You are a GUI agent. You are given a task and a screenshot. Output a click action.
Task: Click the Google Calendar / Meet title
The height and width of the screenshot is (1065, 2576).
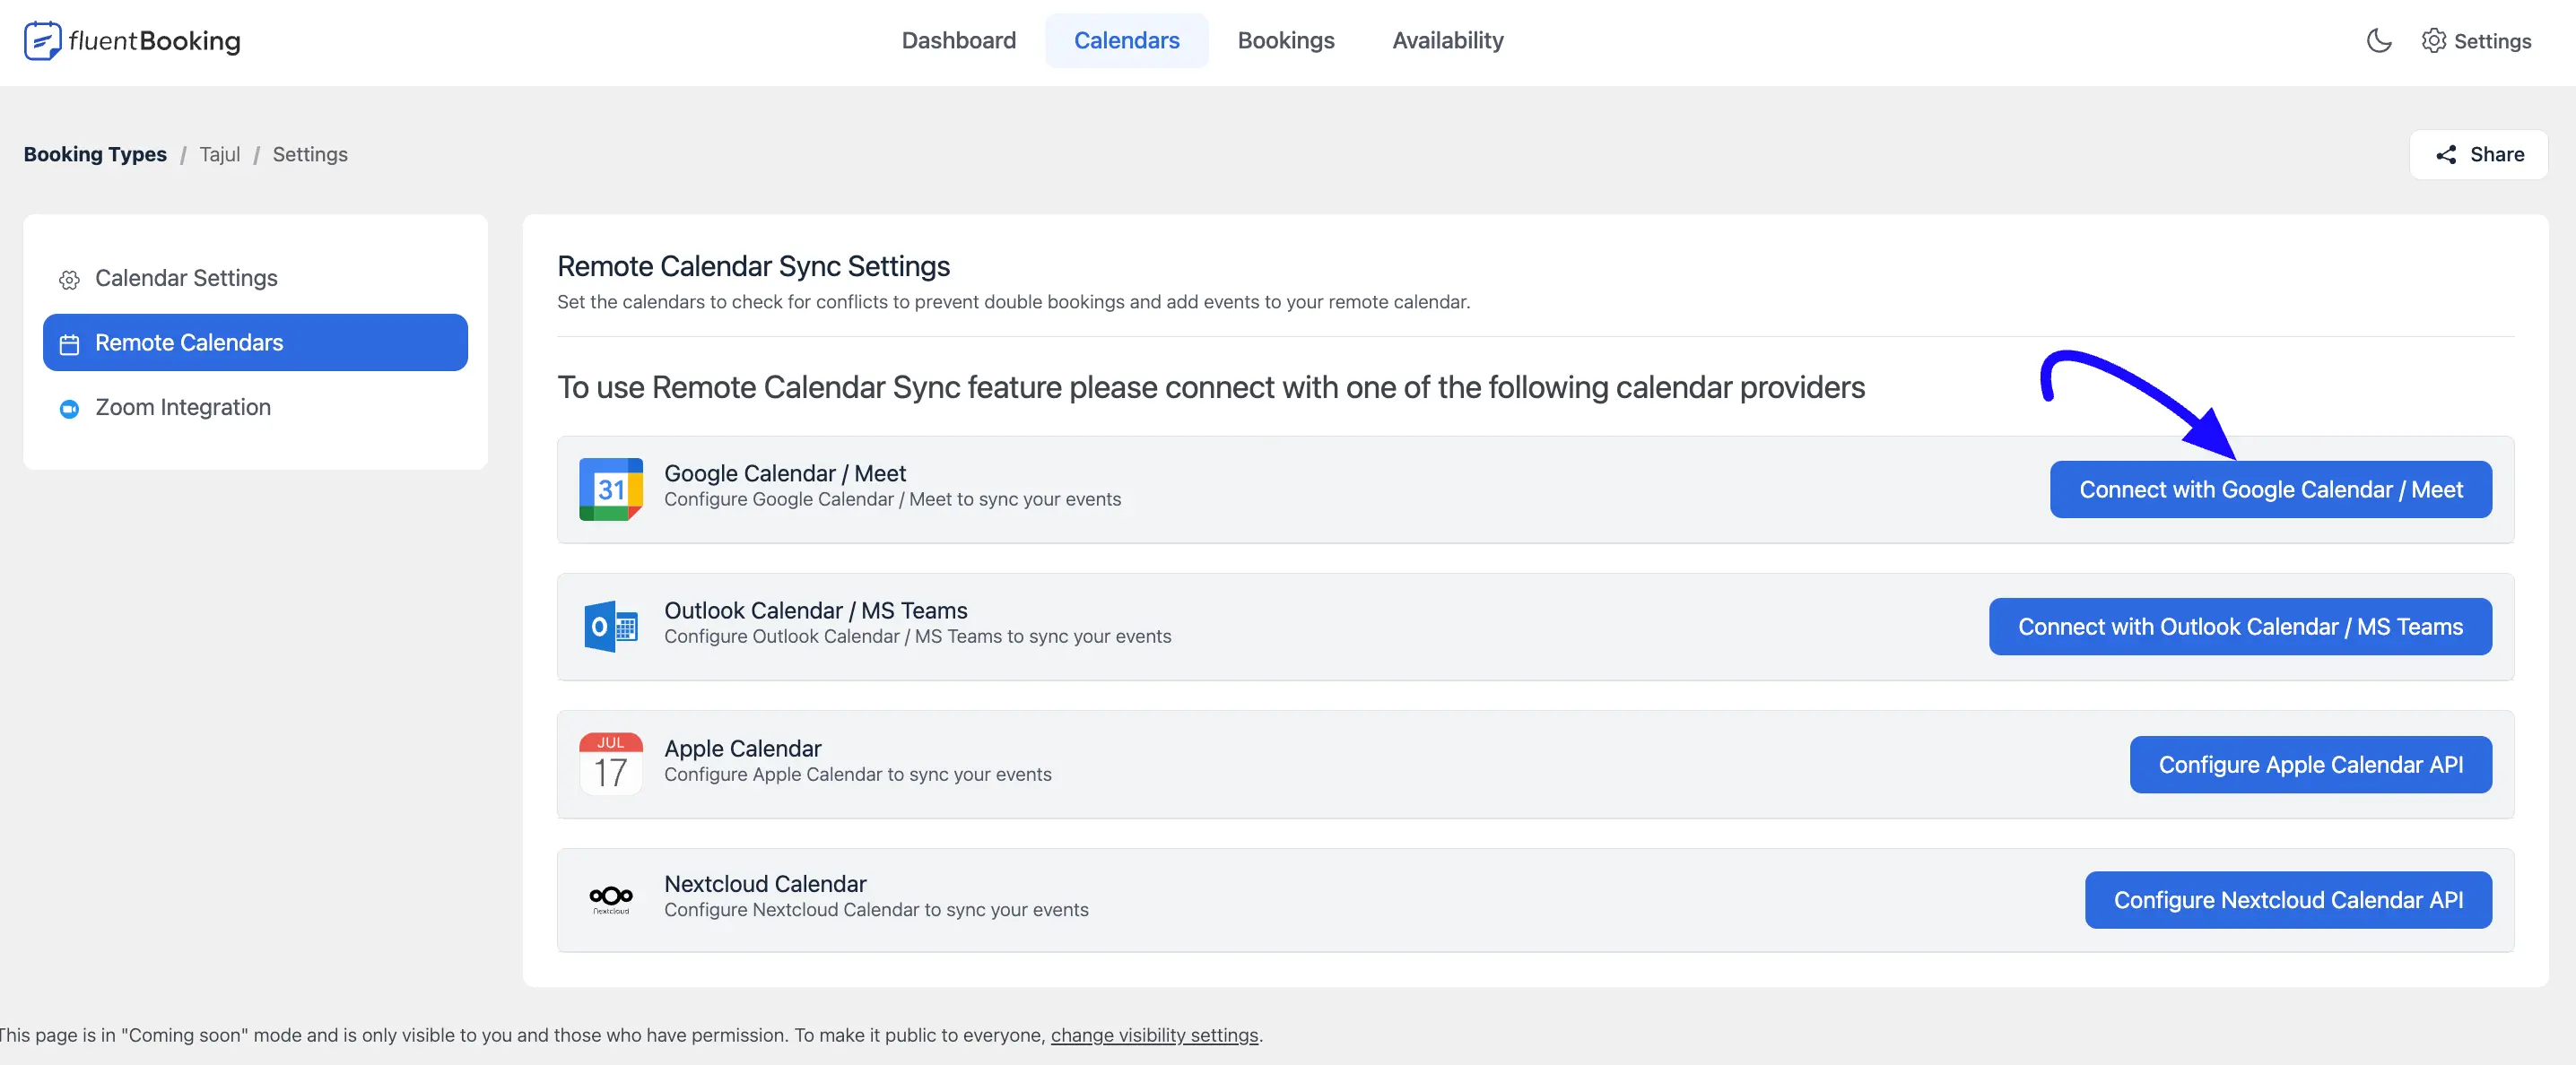point(785,472)
